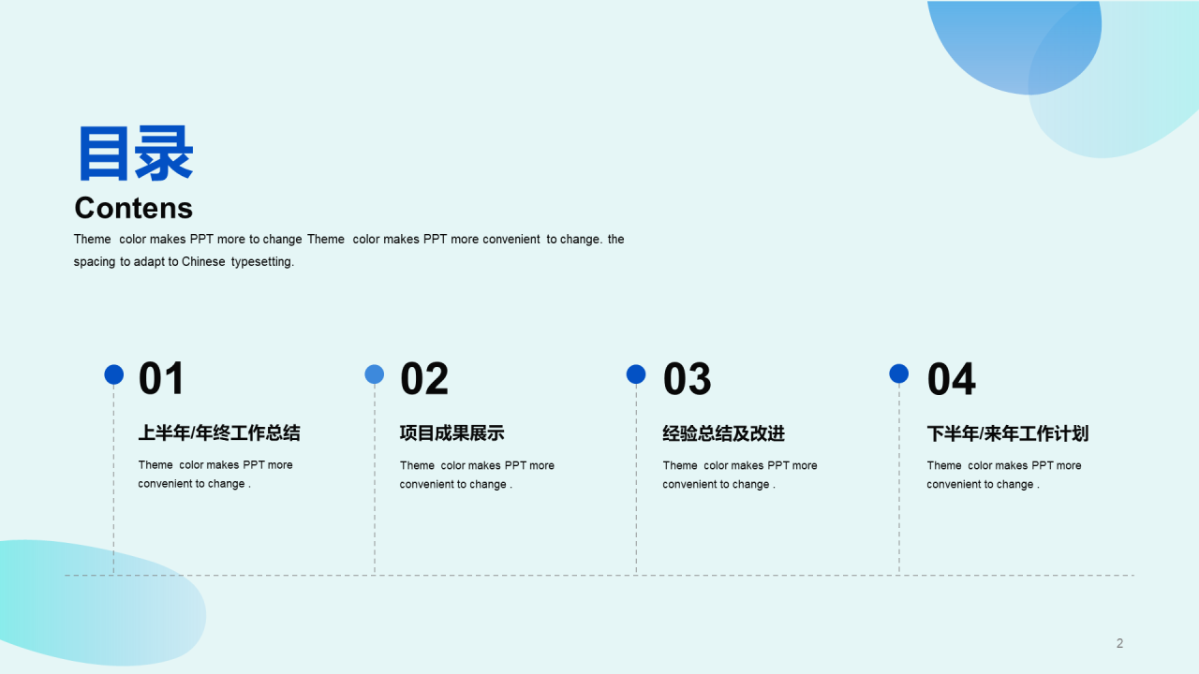Select the blue 目录 title
This screenshot has height=674, width=1199.
click(135, 154)
